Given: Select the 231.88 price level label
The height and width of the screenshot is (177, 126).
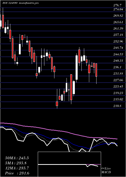Looking at the screenshot, I should pos(118,74).
